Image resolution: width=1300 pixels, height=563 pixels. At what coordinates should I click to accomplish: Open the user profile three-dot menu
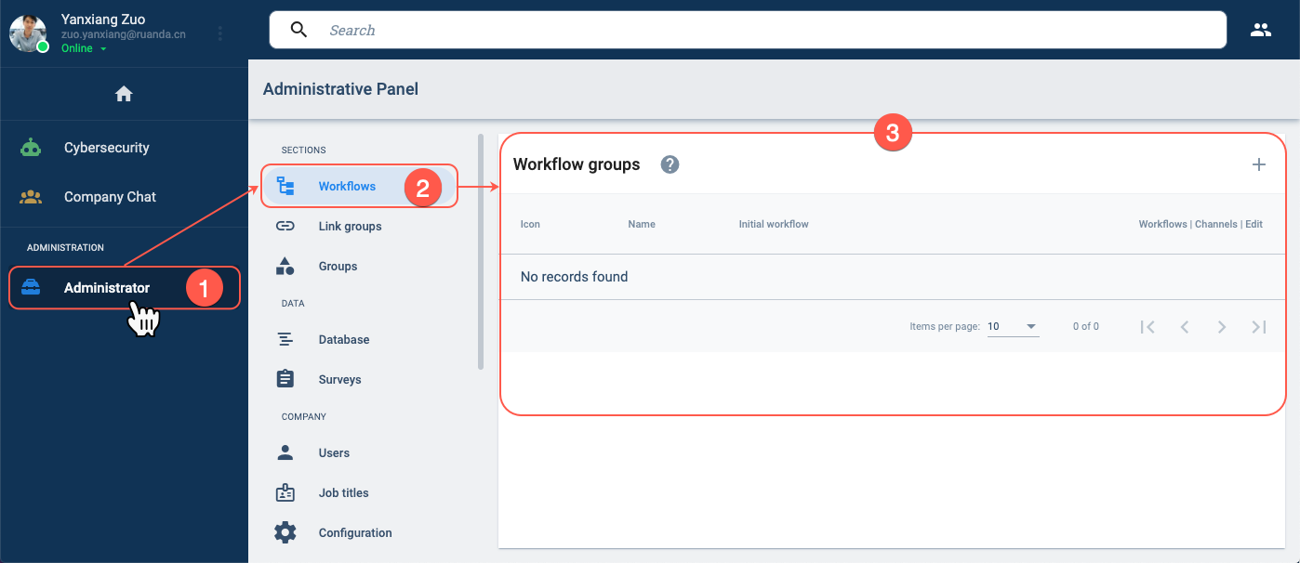tap(220, 33)
